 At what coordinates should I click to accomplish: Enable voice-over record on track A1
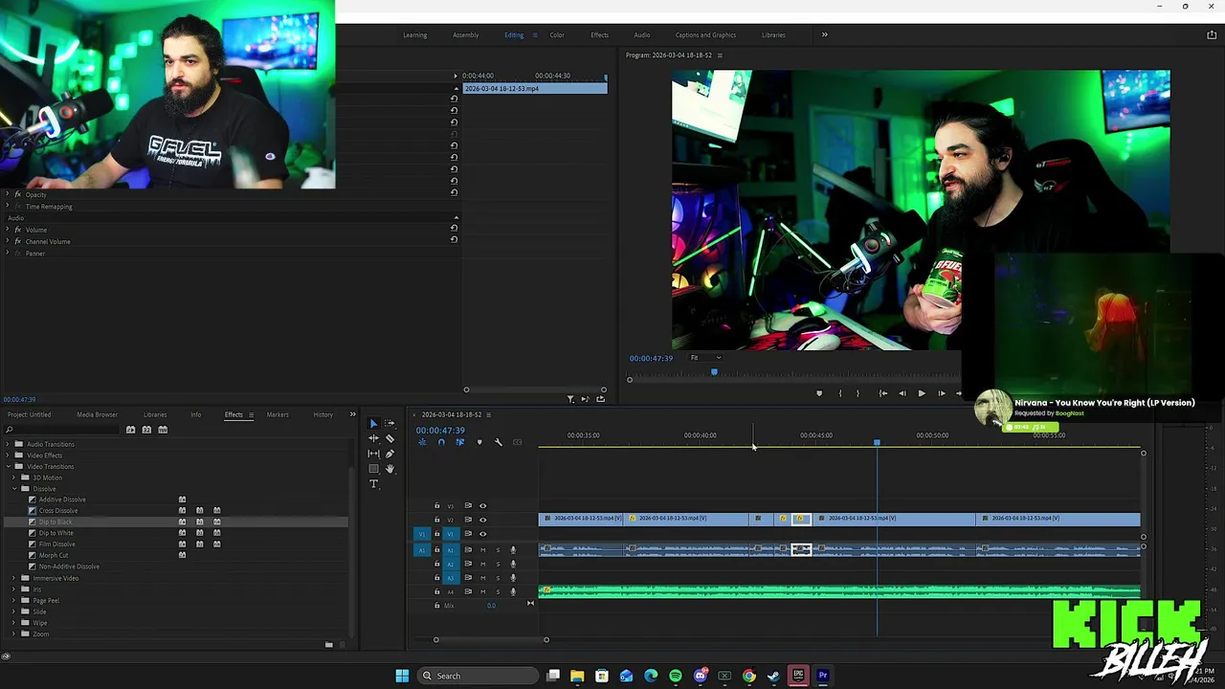[x=513, y=549]
